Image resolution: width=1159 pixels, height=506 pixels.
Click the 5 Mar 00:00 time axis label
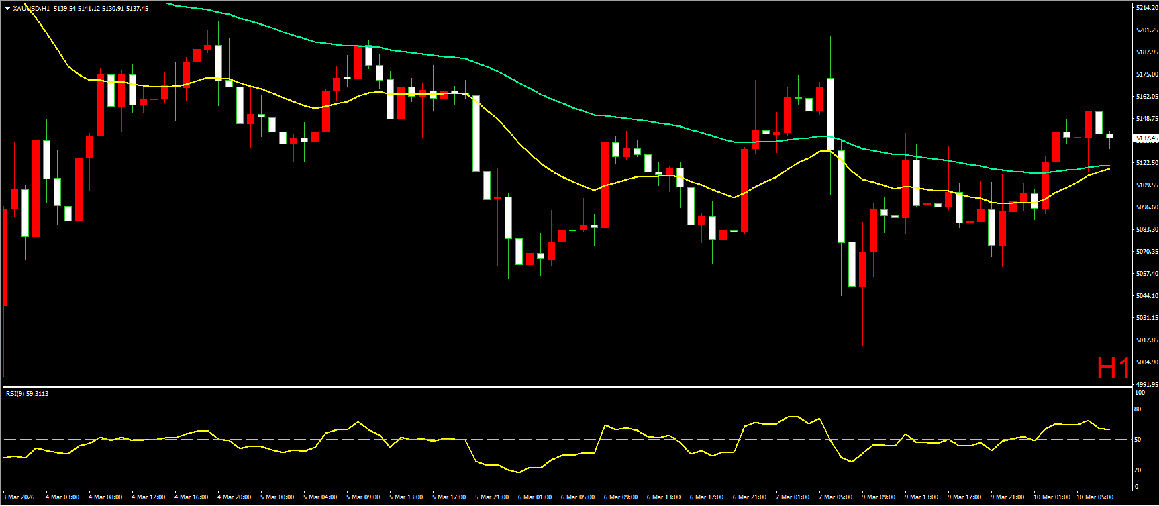point(277,497)
